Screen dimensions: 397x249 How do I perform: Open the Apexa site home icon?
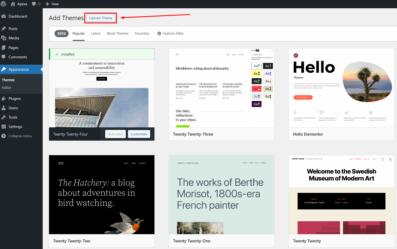pyautogui.click(x=13, y=4)
